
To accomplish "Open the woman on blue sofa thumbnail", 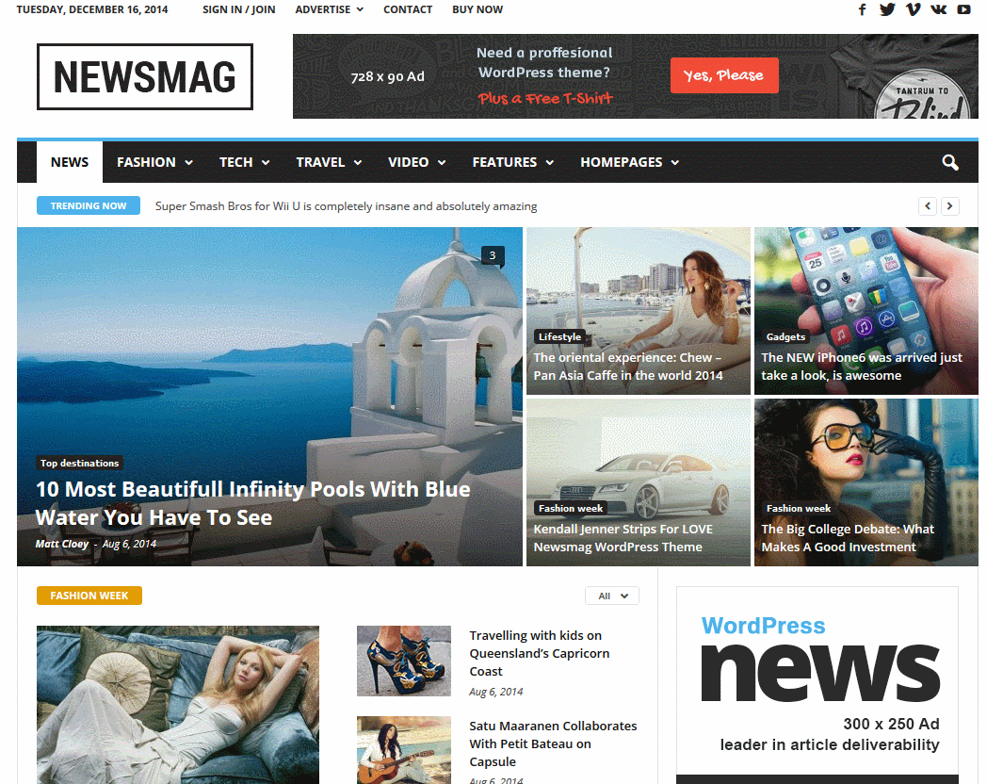I will 178,705.
